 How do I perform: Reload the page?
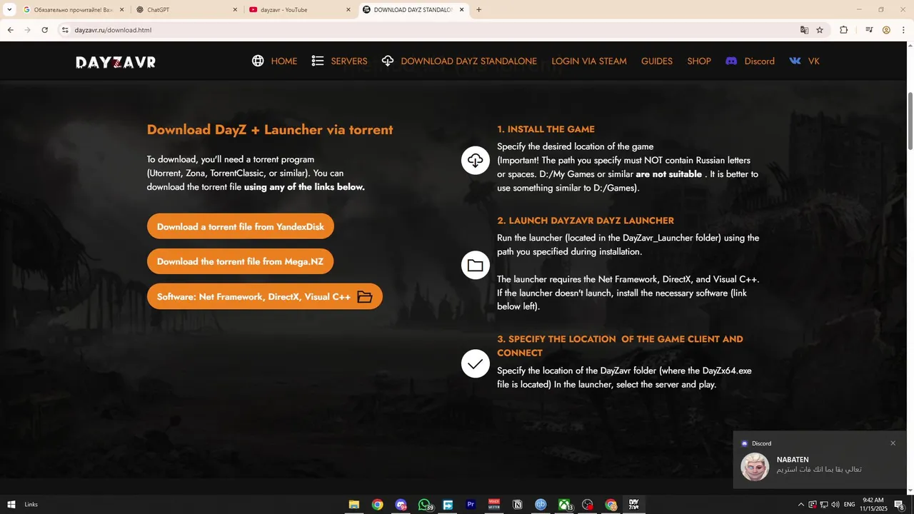[x=44, y=30]
